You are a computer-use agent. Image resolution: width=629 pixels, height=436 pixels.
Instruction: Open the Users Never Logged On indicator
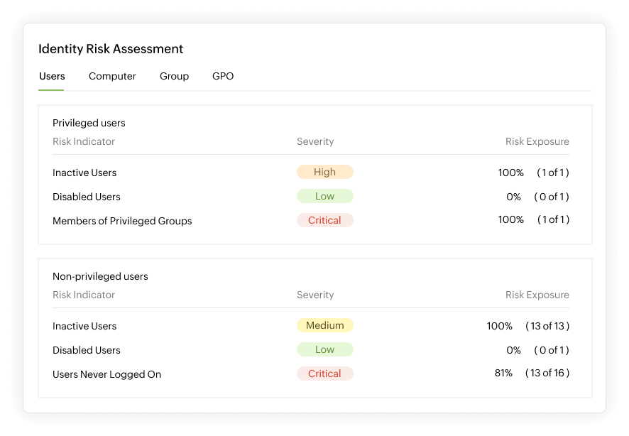tap(106, 374)
